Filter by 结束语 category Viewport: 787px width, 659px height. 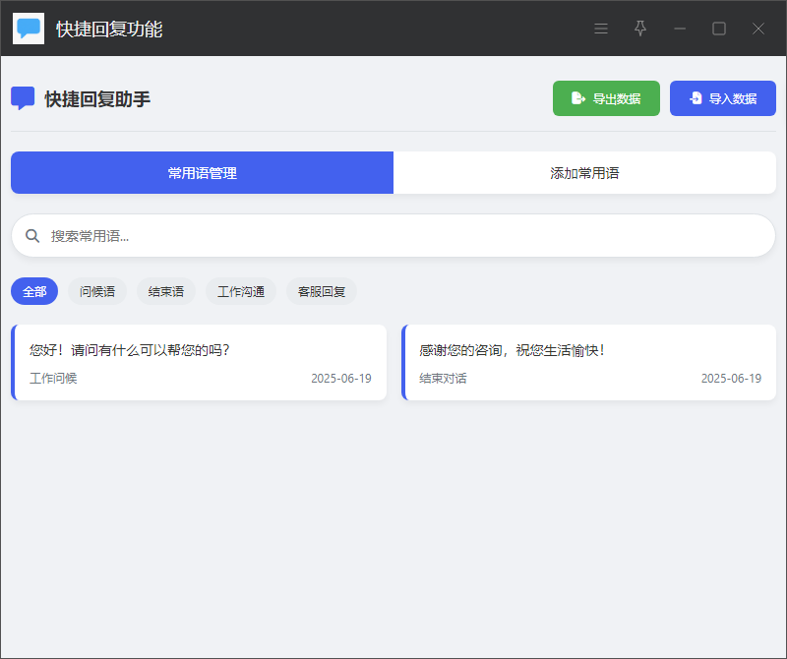pos(166,291)
